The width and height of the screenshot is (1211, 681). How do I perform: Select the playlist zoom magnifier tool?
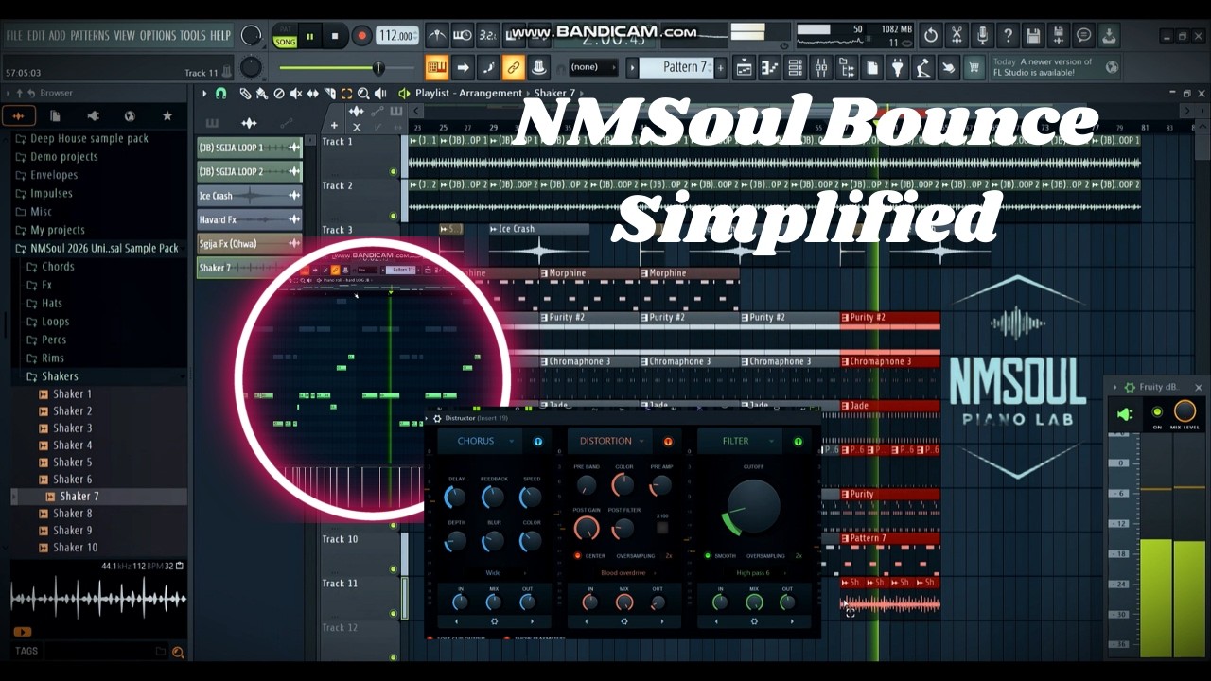(x=363, y=94)
